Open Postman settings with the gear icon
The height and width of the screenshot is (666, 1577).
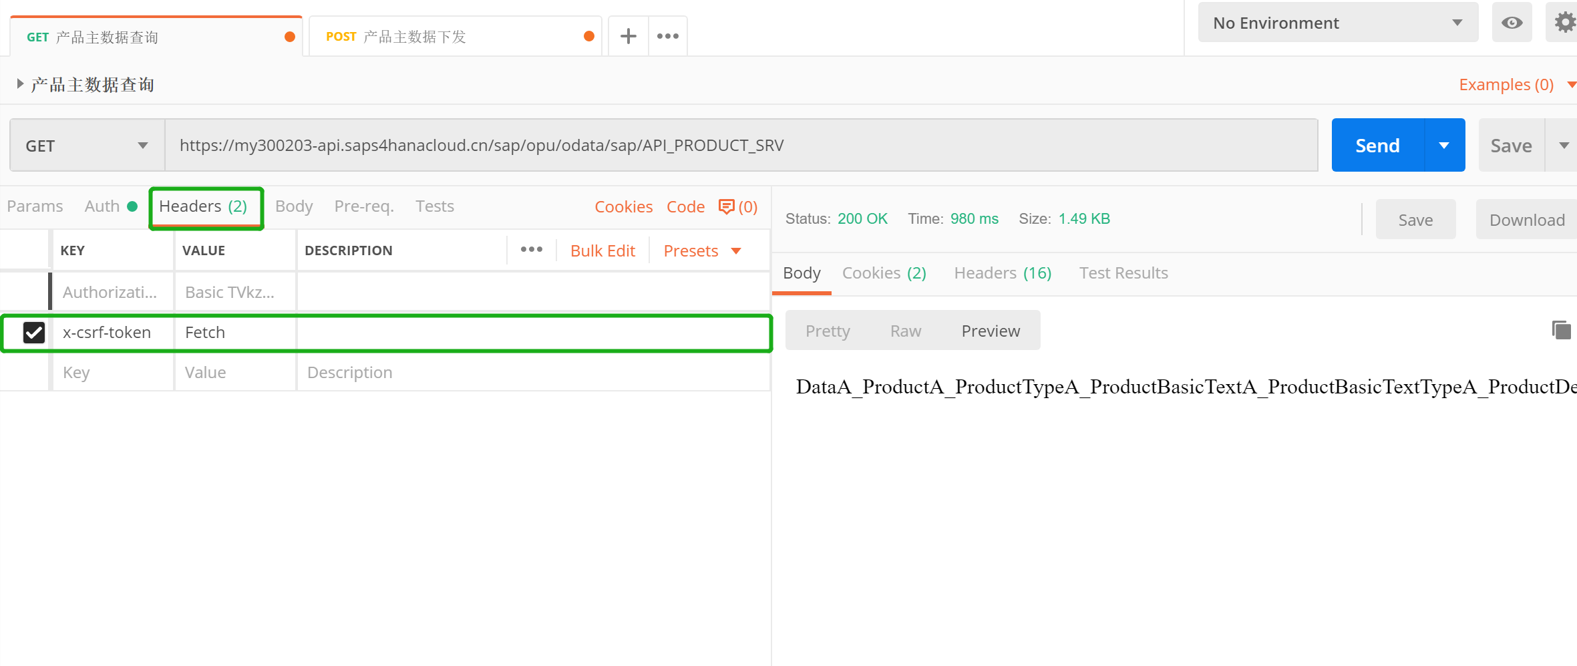coord(1565,22)
